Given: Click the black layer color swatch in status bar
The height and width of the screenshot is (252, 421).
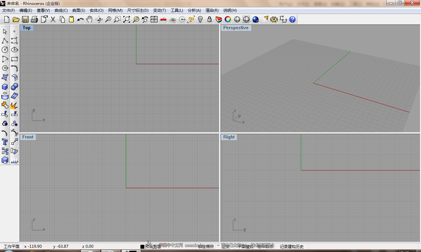Looking at the screenshot, I should [x=142, y=247].
